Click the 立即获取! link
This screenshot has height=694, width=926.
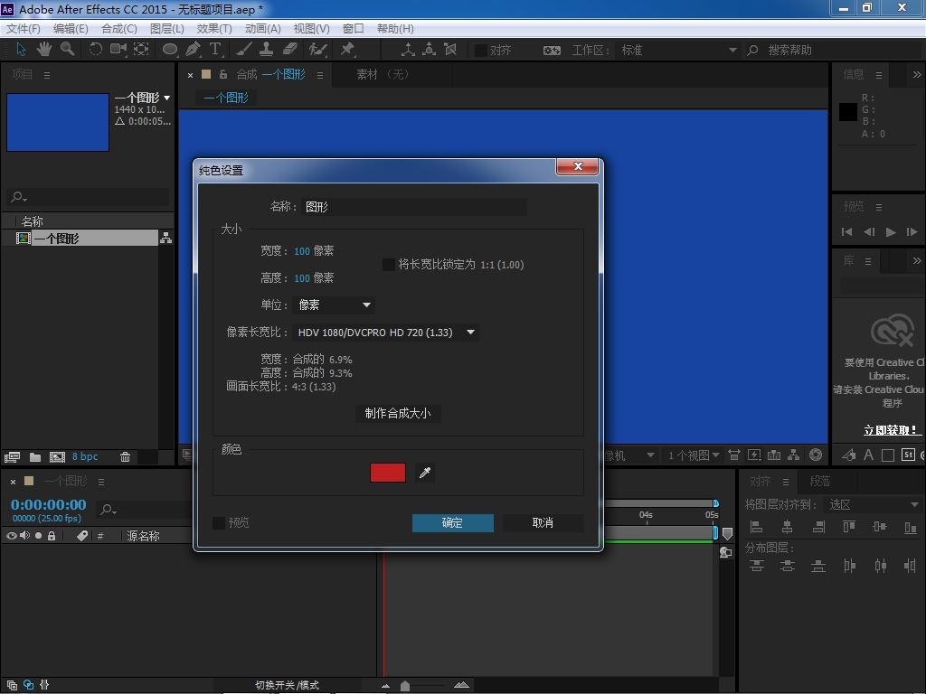[x=891, y=429]
